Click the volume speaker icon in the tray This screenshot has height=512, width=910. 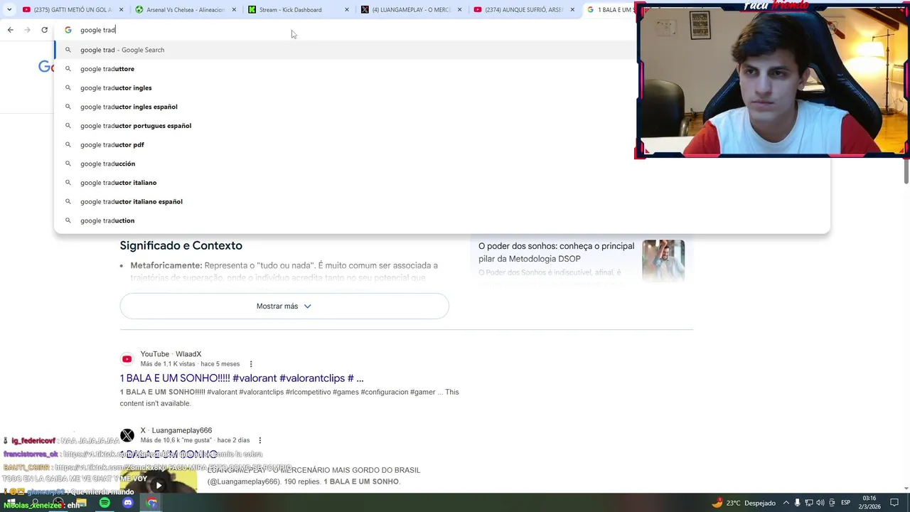[x=820, y=503]
